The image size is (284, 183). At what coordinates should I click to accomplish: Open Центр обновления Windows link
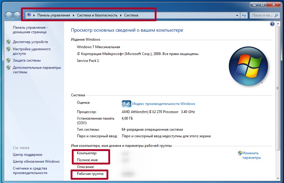click(x=36, y=161)
